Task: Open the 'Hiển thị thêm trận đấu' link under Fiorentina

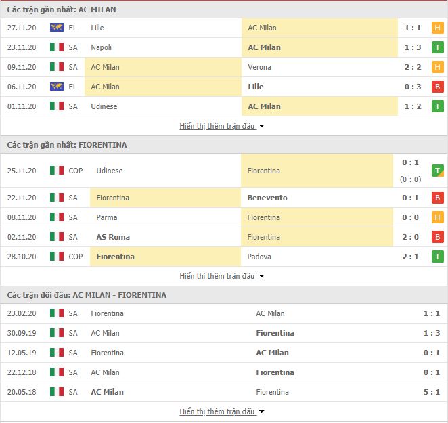Action: pyautogui.click(x=217, y=276)
